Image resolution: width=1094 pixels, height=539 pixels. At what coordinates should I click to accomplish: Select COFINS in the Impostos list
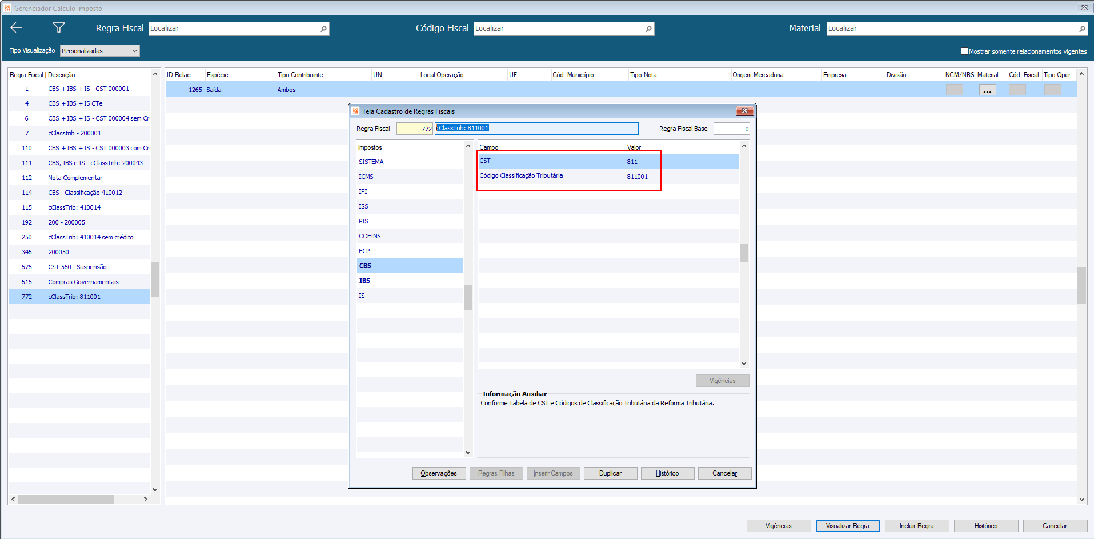click(410, 236)
